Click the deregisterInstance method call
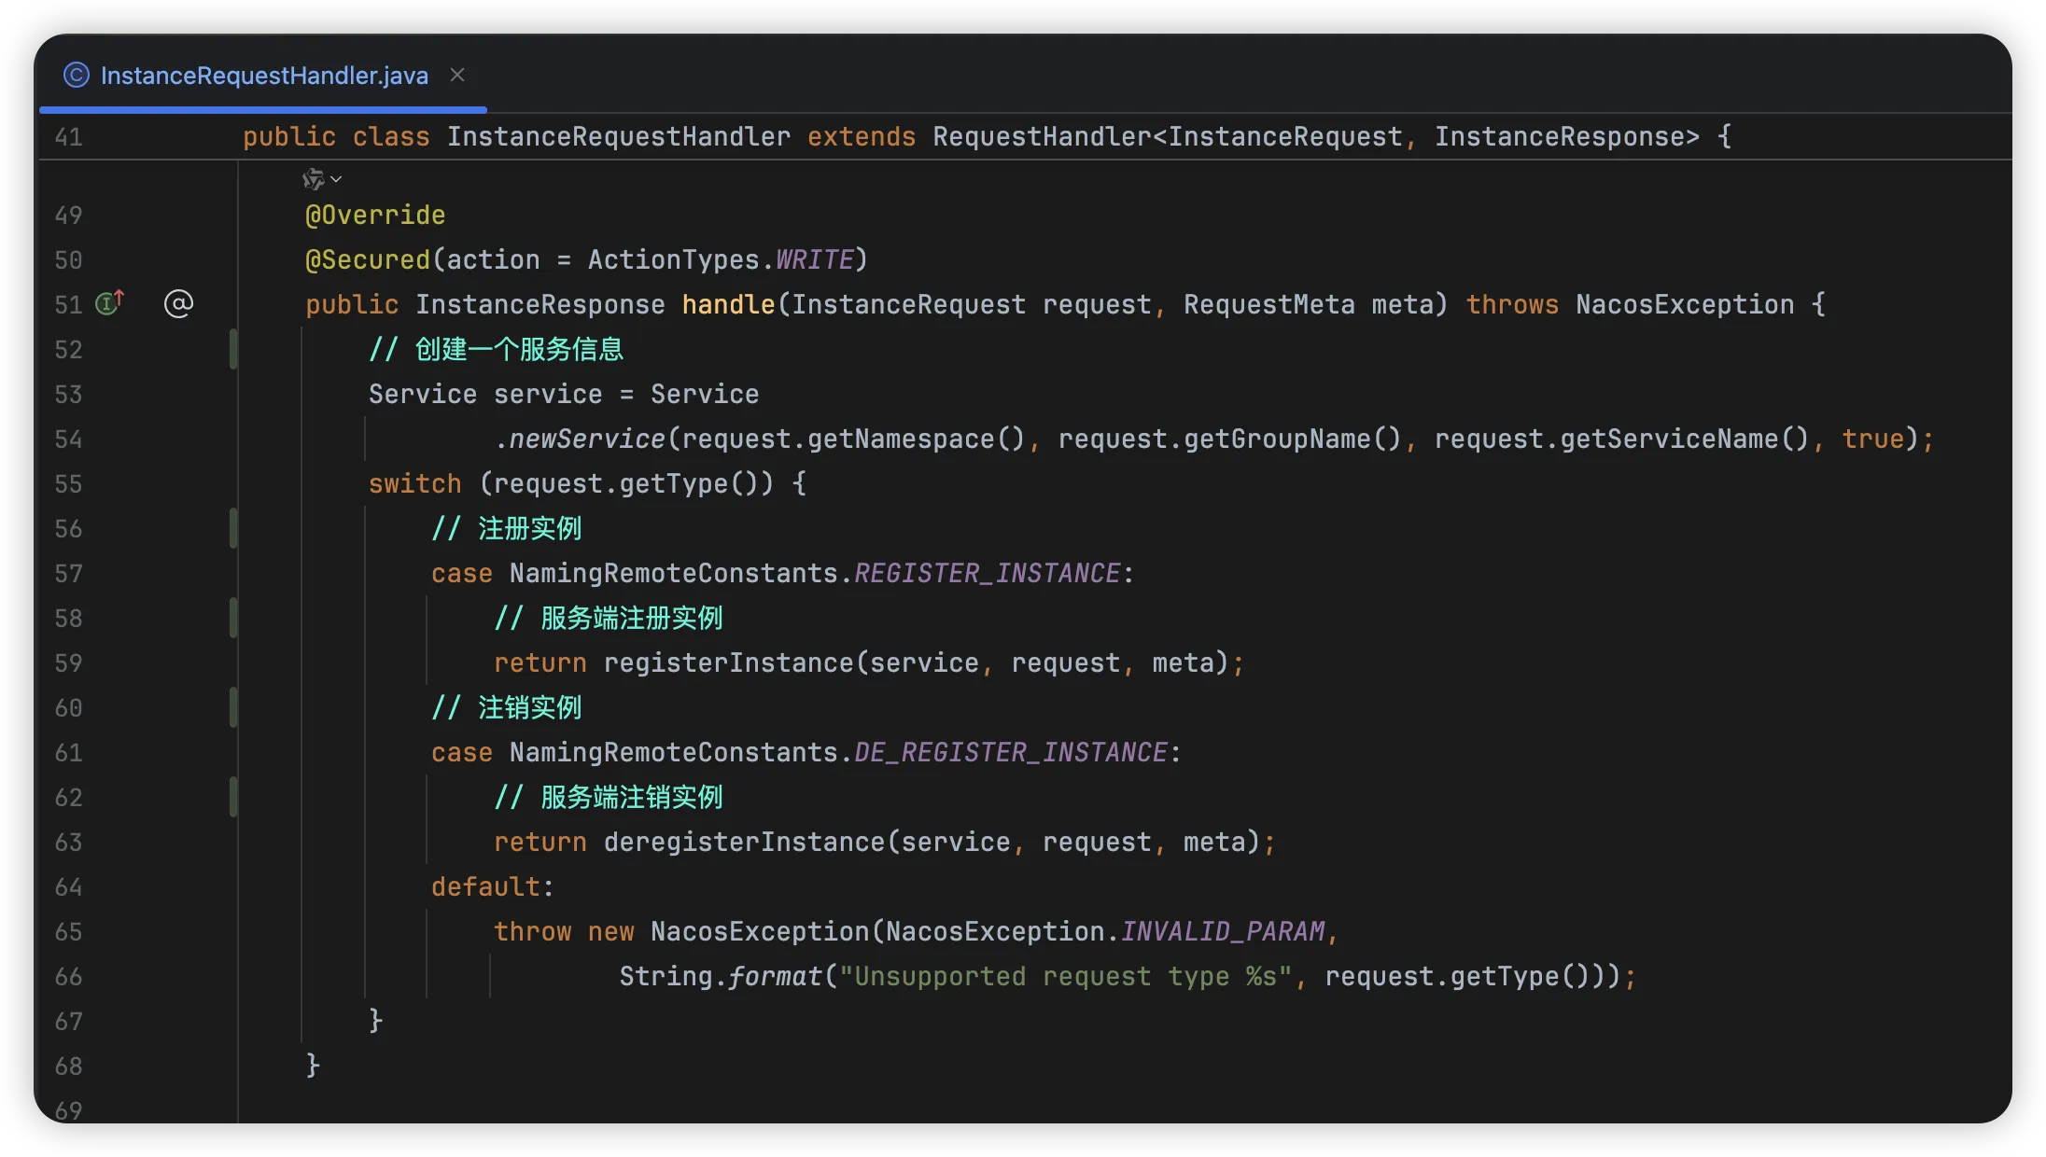This screenshot has width=2046, height=1157. tap(744, 842)
